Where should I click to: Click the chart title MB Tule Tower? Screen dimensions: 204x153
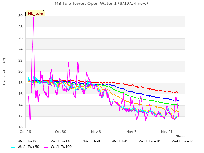point(101,4)
